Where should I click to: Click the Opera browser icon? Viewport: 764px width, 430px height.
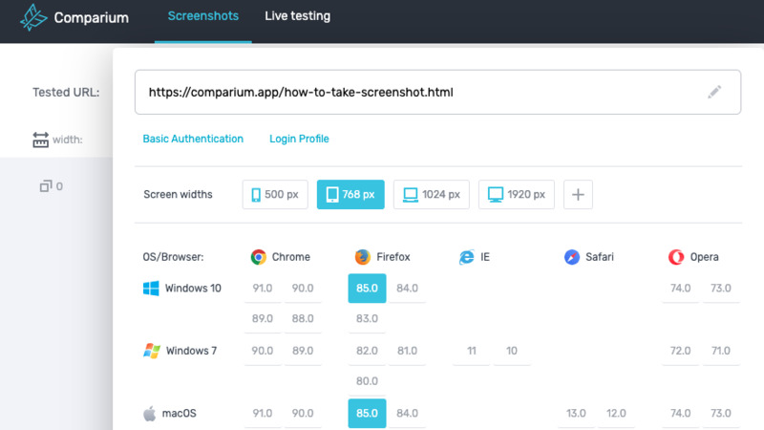click(x=676, y=257)
